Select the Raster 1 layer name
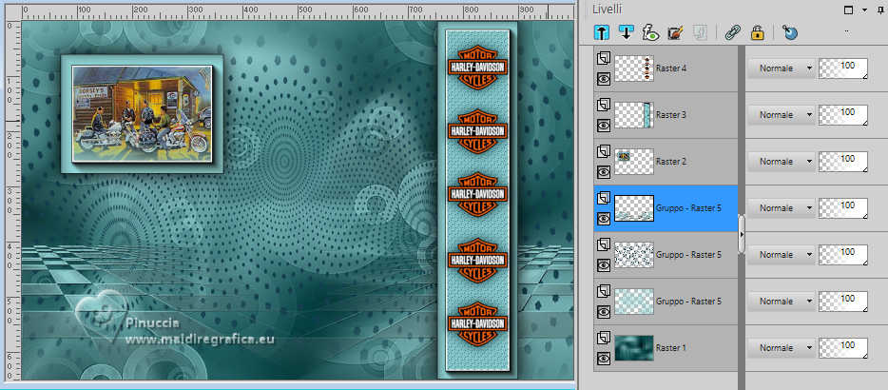Viewport: 888px width, 390px height. (x=670, y=347)
